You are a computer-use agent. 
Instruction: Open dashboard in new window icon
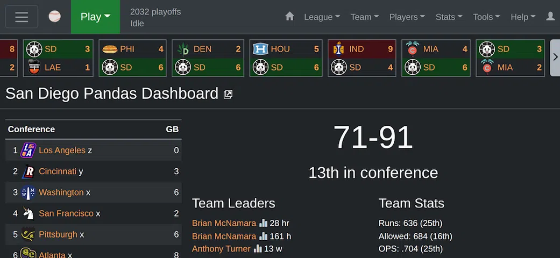[x=228, y=95]
